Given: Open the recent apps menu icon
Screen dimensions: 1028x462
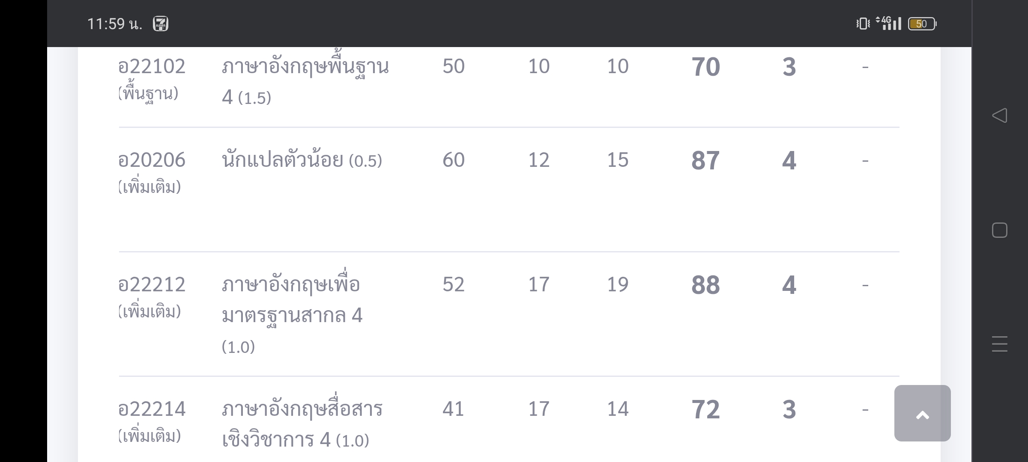Looking at the screenshot, I should [999, 344].
